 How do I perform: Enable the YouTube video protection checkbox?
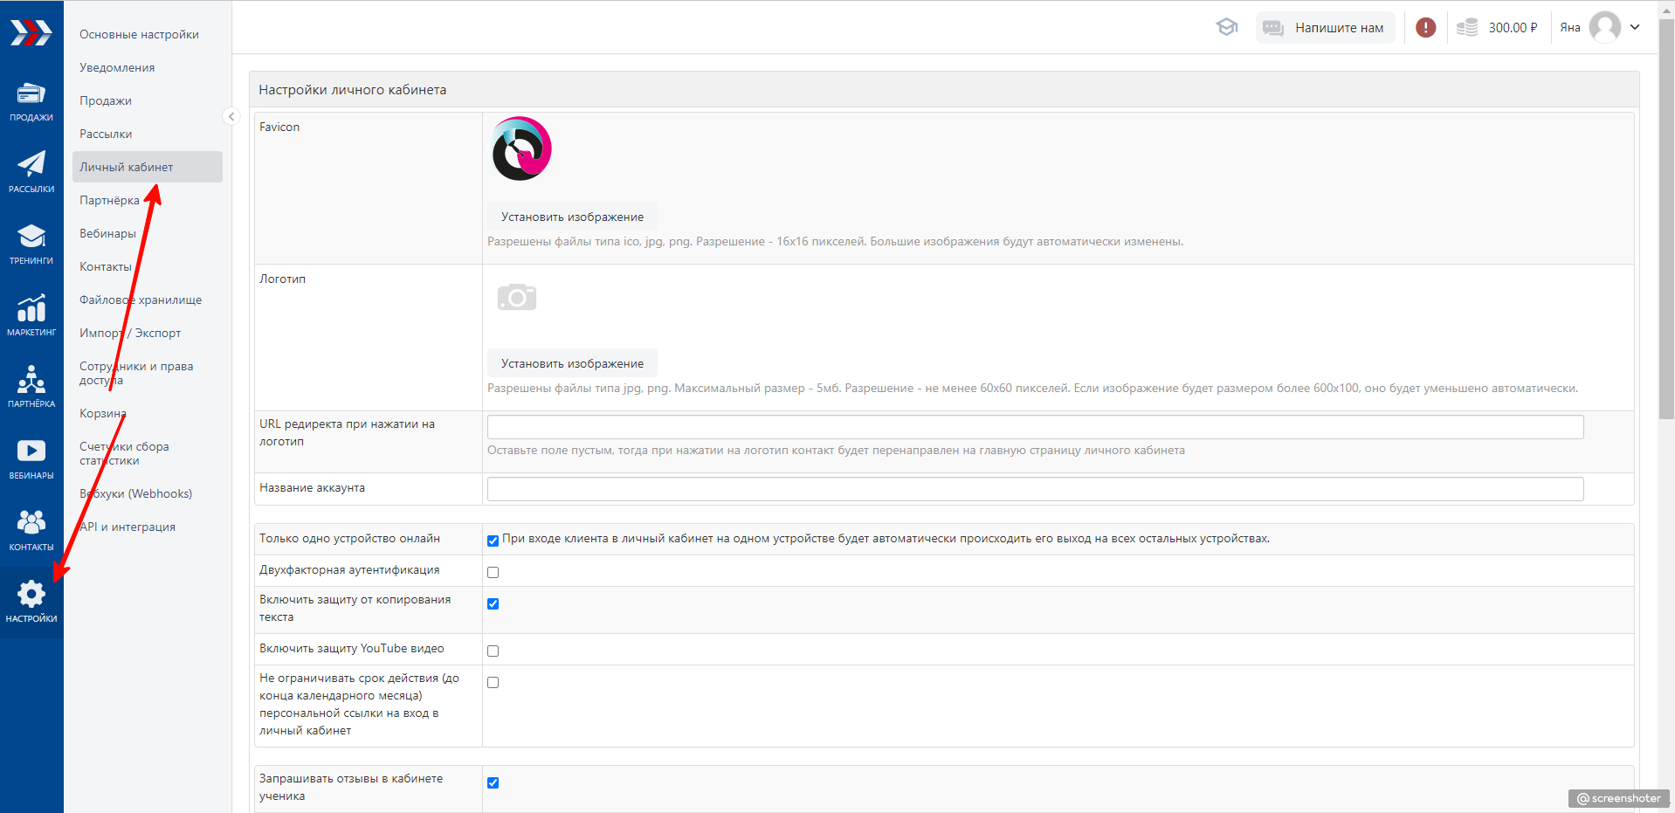click(493, 651)
